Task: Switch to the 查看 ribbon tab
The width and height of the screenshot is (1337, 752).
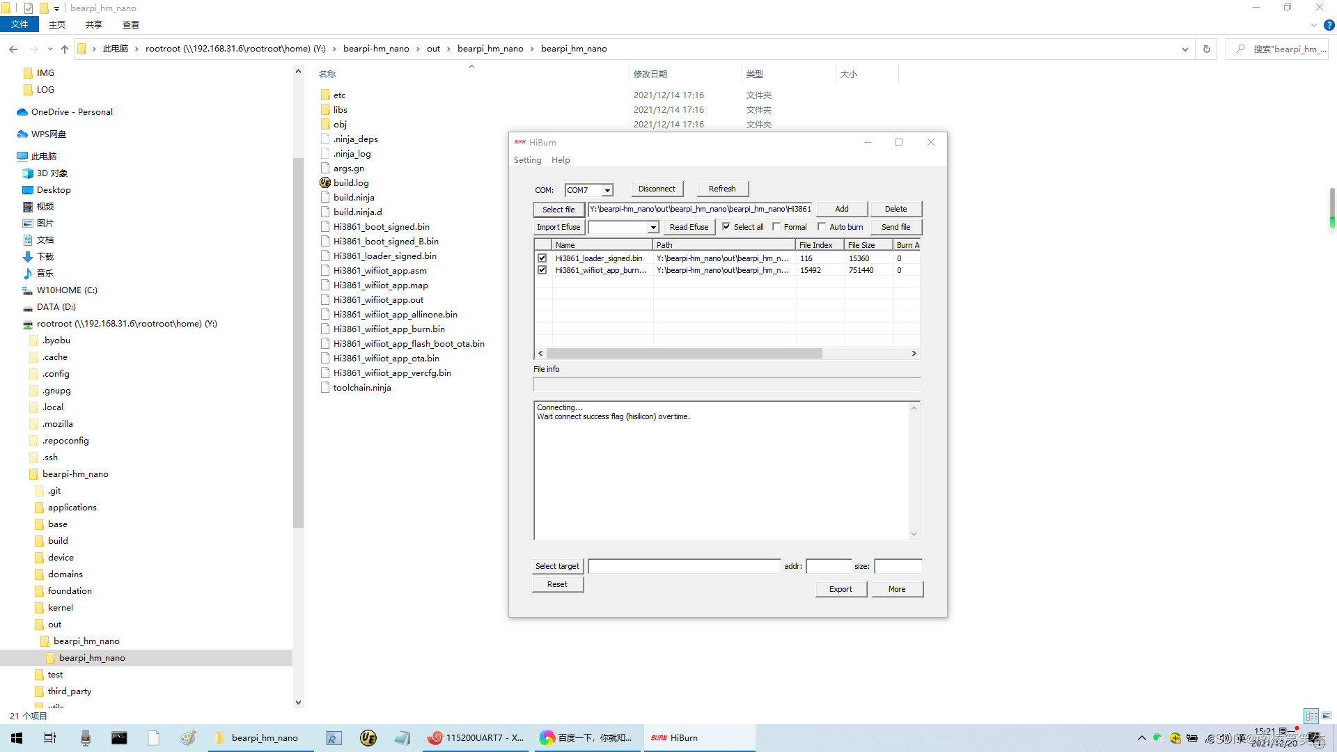Action: tap(130, 25)
